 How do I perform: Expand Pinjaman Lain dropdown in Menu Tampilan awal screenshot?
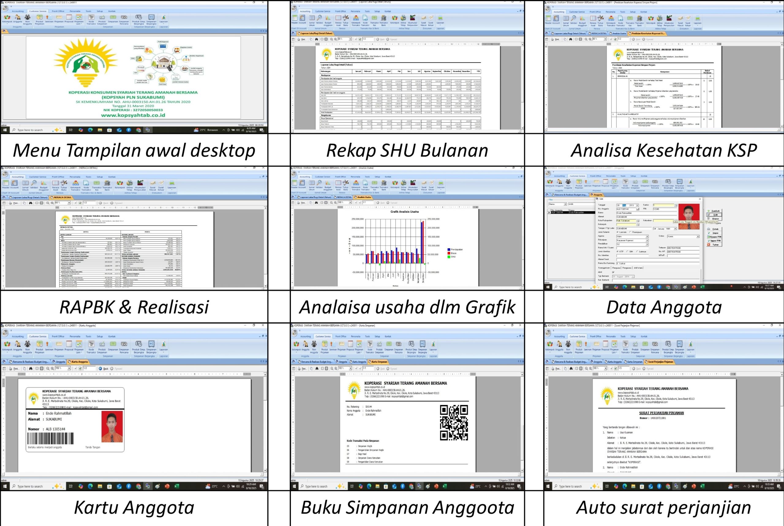[x=79, y=19]
